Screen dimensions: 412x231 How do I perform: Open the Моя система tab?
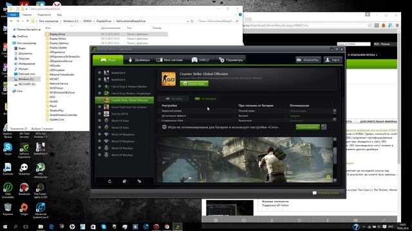pos(169,60)
